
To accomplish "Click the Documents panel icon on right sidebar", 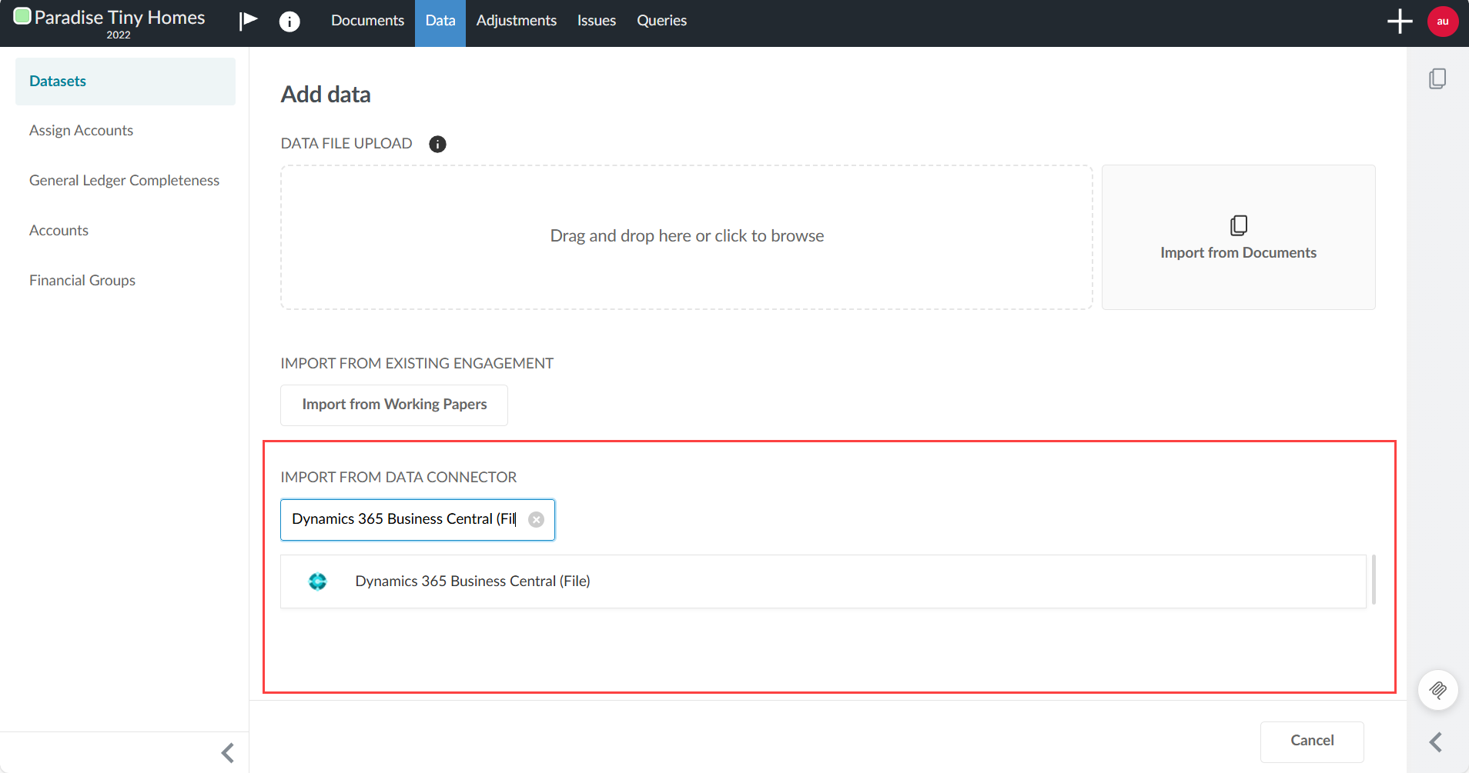I will [1438, 78].
